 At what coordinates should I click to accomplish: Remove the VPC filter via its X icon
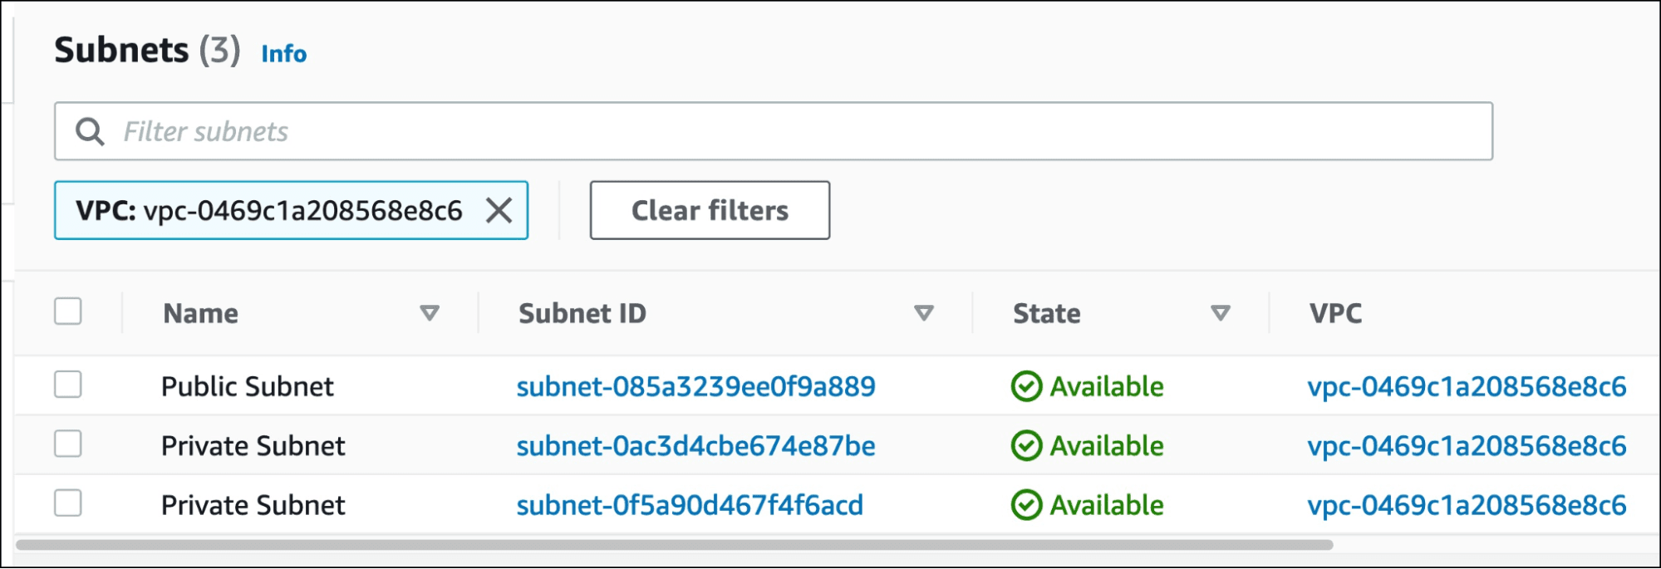pos(500,211)
